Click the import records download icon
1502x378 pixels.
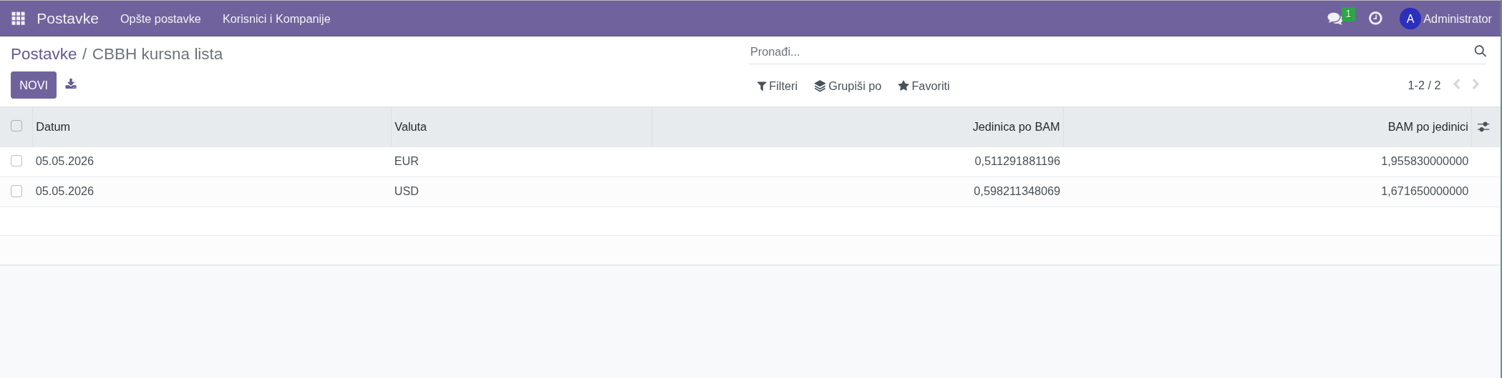[x=71, y=84]
